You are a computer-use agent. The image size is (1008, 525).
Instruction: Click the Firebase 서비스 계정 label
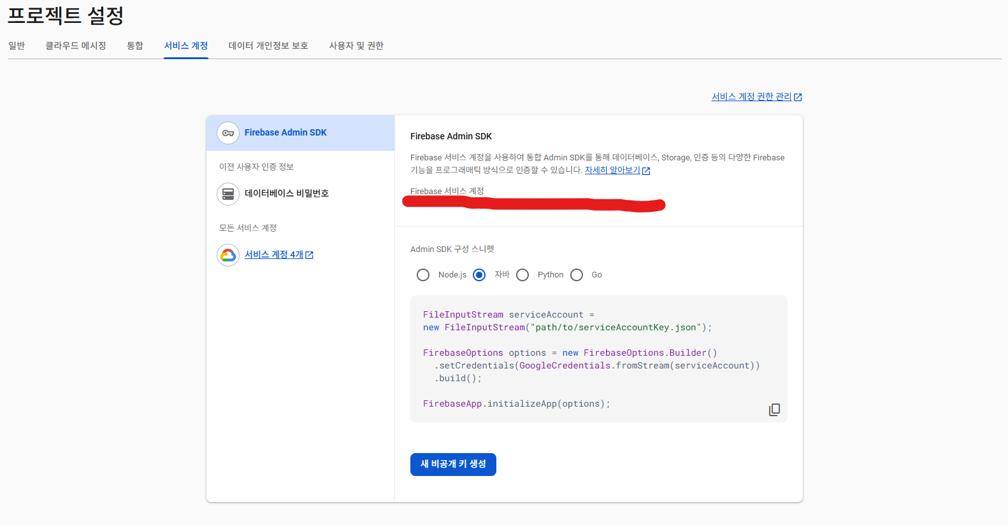447,191
